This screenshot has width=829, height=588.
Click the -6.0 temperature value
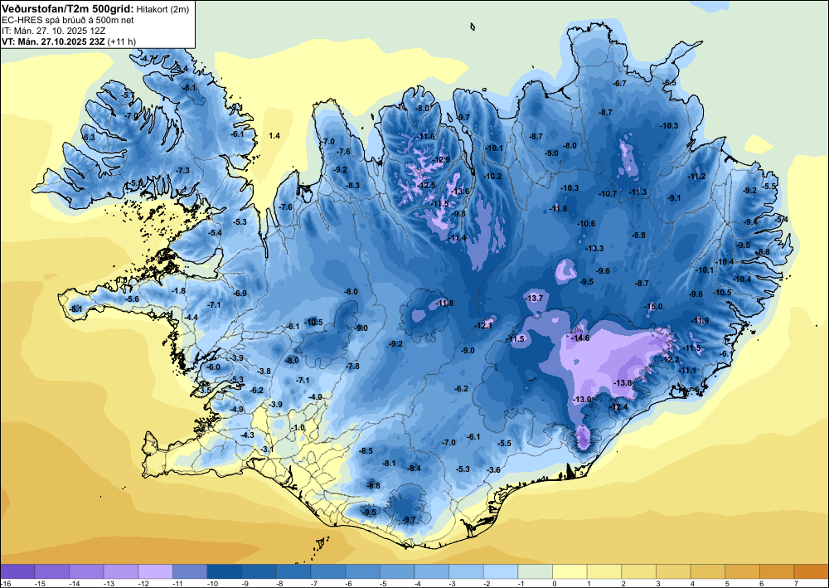coord(213,367)
